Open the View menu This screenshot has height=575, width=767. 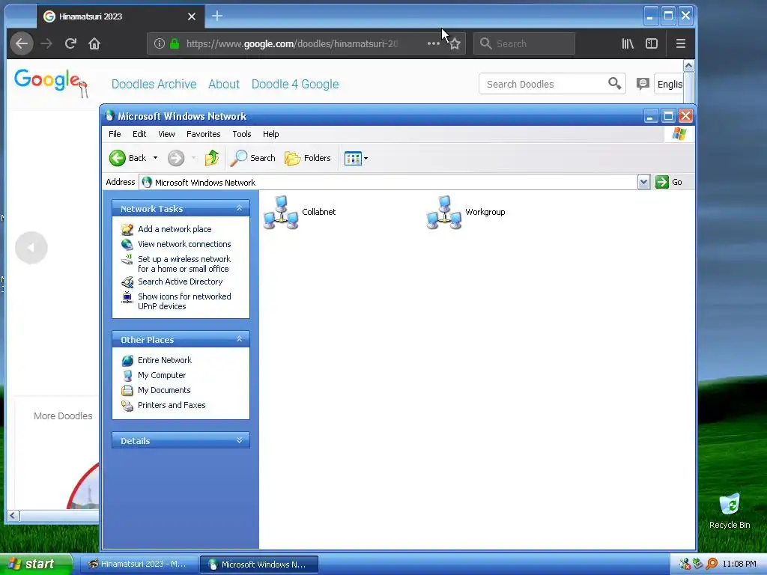(x=166, y=134)
